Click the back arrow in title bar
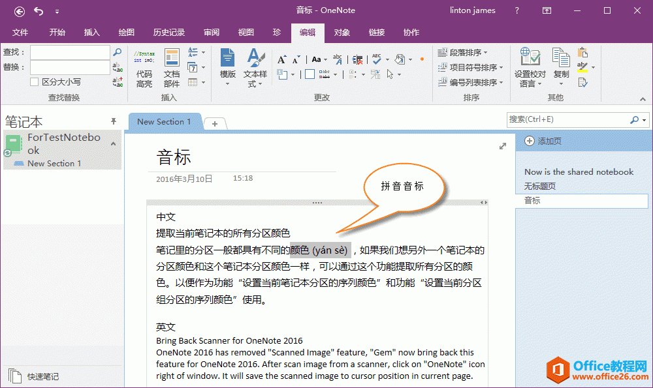The width and height of the screenshot is (653, 388). [20, 10]
